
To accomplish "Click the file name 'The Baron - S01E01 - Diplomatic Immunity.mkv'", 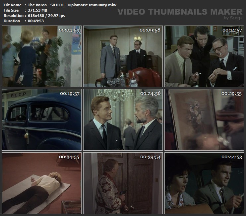I will [x=72, y=5].
